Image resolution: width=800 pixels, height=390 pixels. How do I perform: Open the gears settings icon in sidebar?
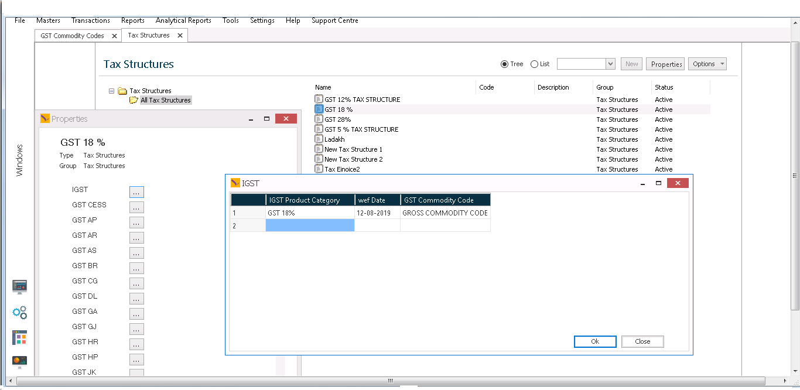20,313
